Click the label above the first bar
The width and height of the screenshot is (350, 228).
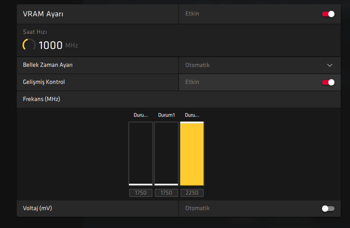pyautogui.click(x=141, y=115)
